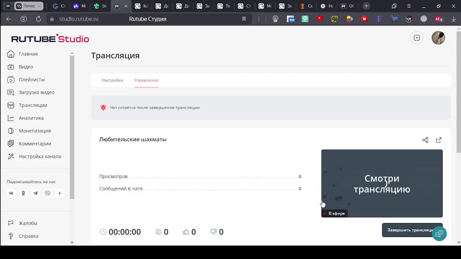Click the Дзен star social icon
This screenshot has width=461, height=259.
pos(60,193)
